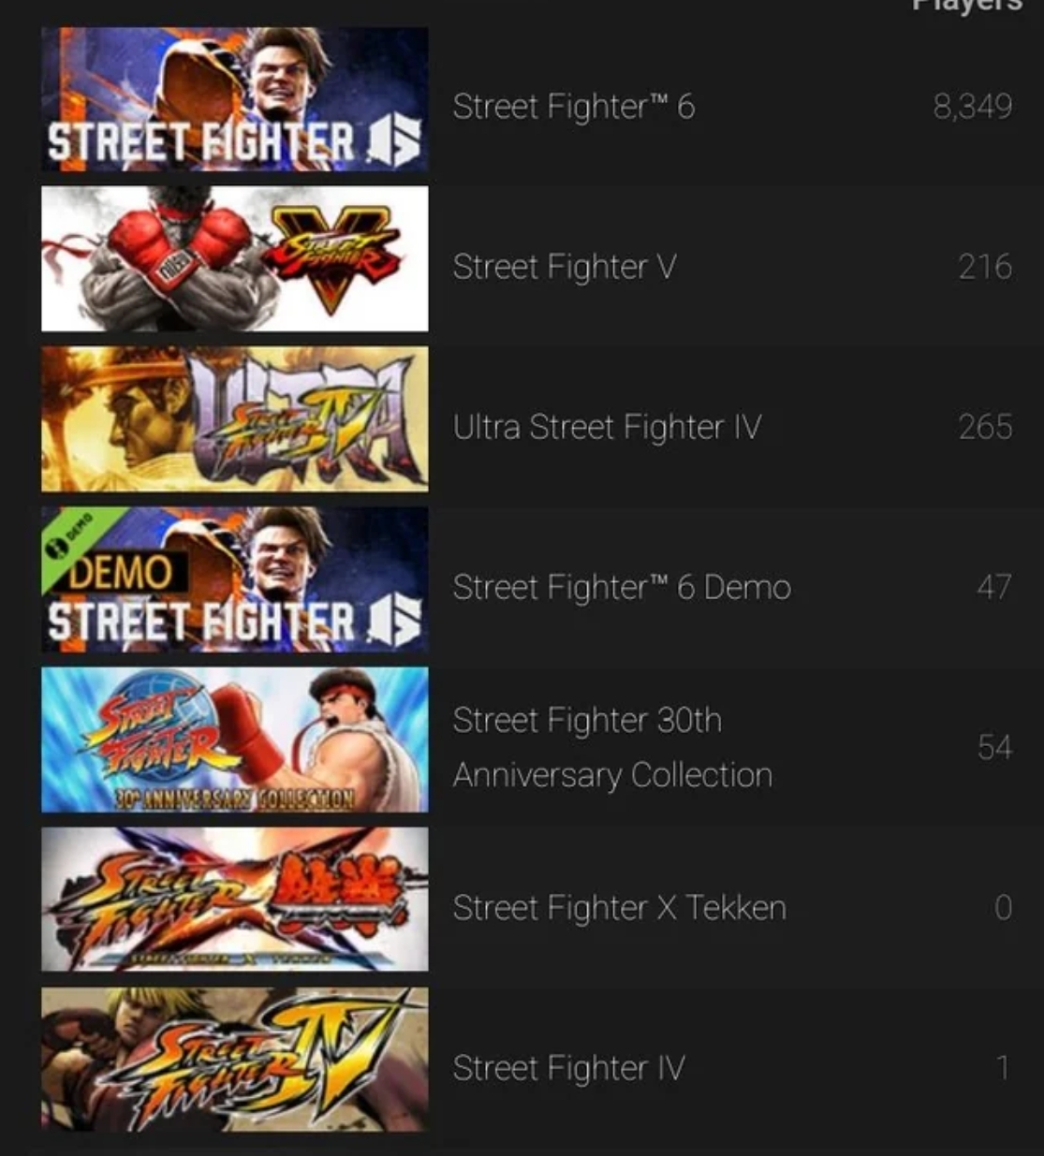1044x1156 pixels.
Task: Select the Street Fighter™ 6 Demo title
Action: tap(622, 588)
